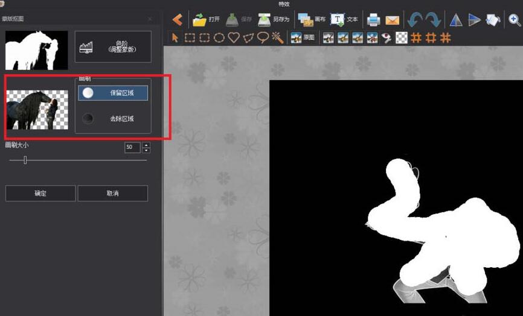This screenshot has height=316, width=523.
Task: Select the arrow pointer tool
Action: click(x=175, y=37)
